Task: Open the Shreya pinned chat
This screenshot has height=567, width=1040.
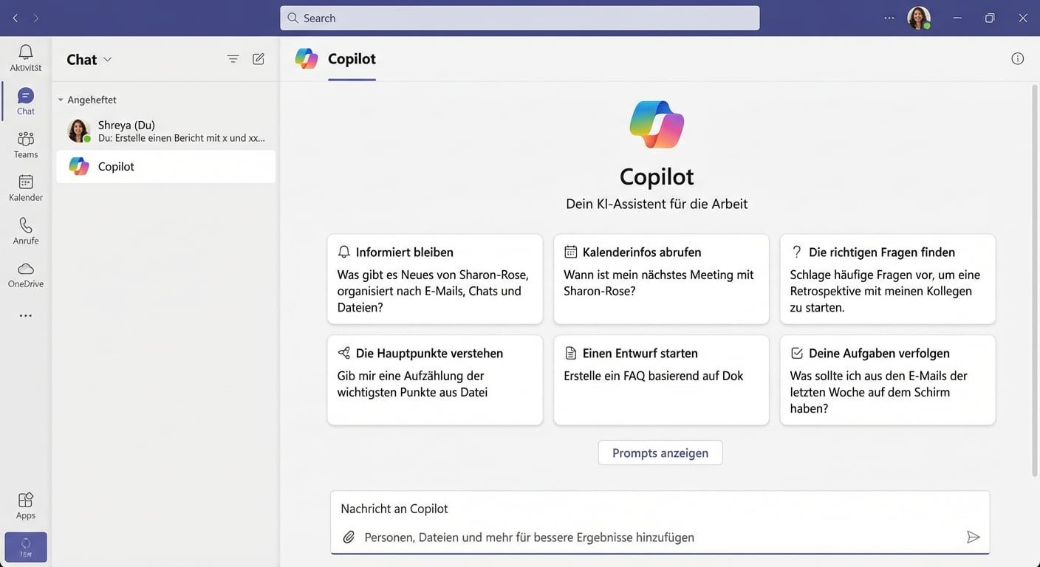Action: [165, 131]
